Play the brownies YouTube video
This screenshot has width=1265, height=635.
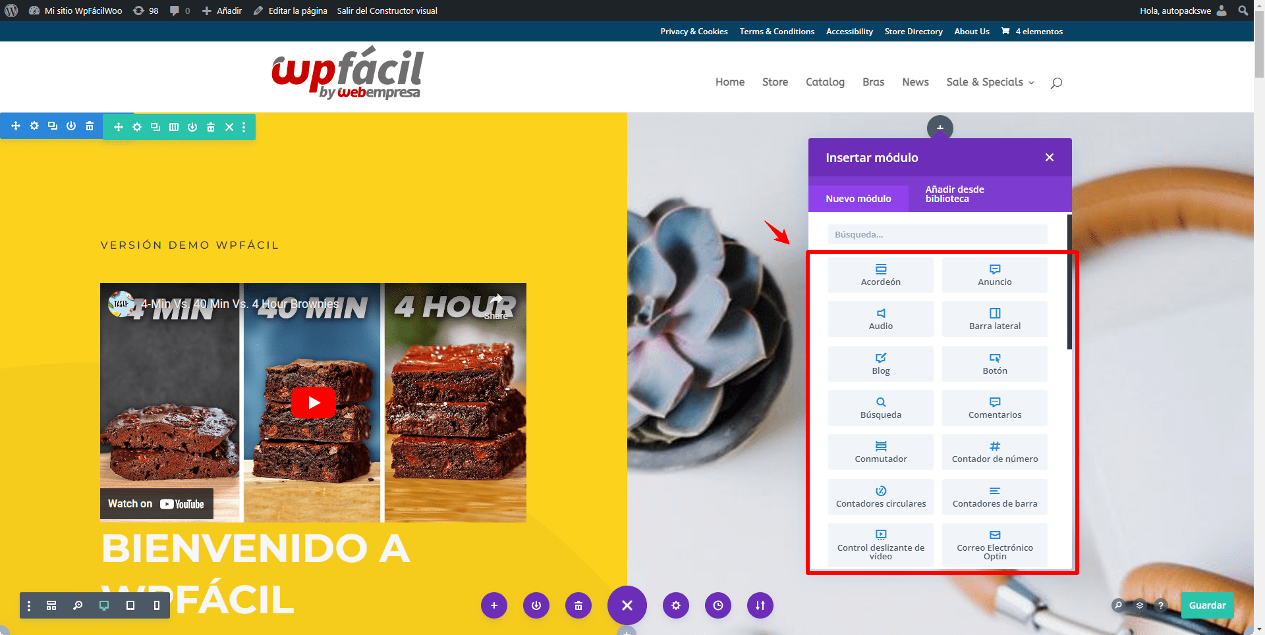point(314,403)
